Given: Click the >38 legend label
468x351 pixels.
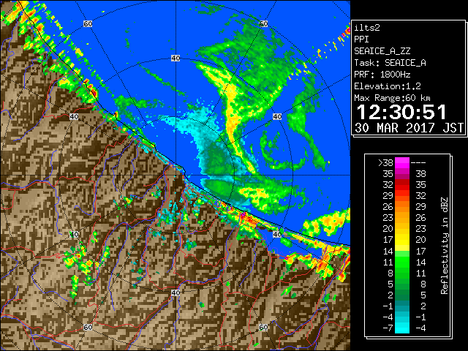Looking at the screenshot, I should pyautogui.click(x=385, y=162).
